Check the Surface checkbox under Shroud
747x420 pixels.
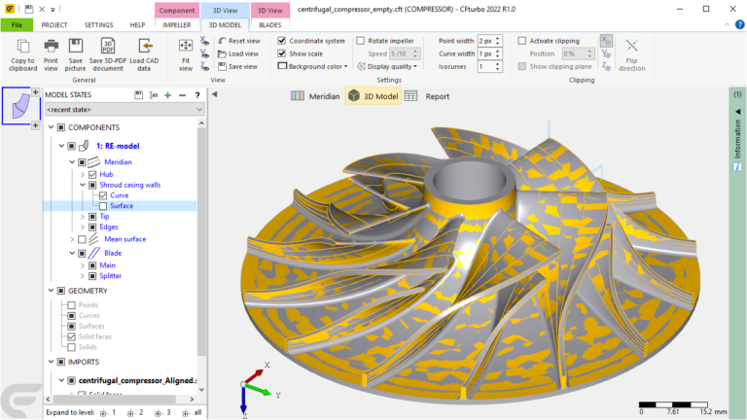(103, 206)
